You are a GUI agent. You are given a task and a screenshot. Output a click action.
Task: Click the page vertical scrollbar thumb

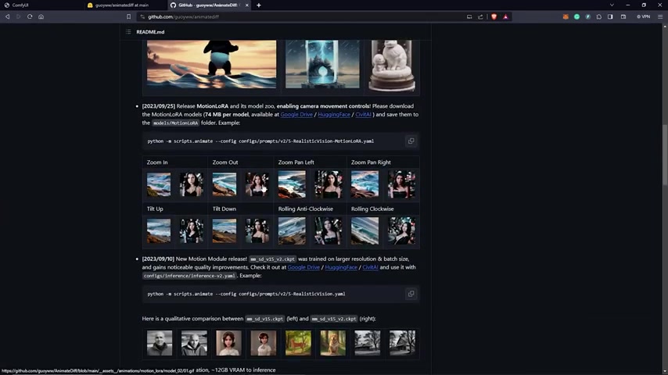(x=665, y=154)
